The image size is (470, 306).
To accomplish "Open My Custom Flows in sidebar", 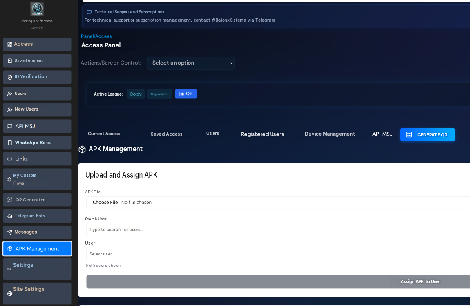I will (x=37, y=179).
